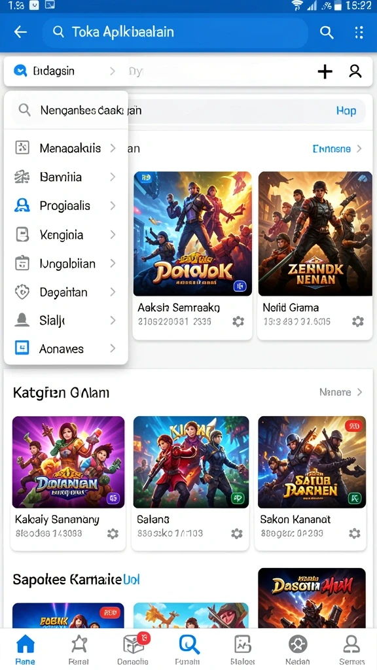Tap the Slalje bell icon
The height and width of the screenshot is (670, 377).
(x=22, y=320)
